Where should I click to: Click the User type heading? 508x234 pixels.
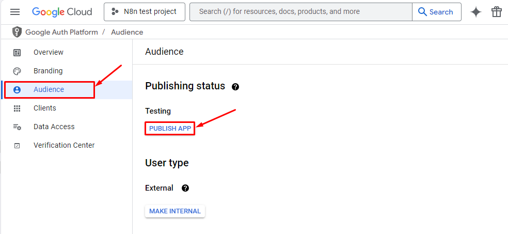[167, 163]
